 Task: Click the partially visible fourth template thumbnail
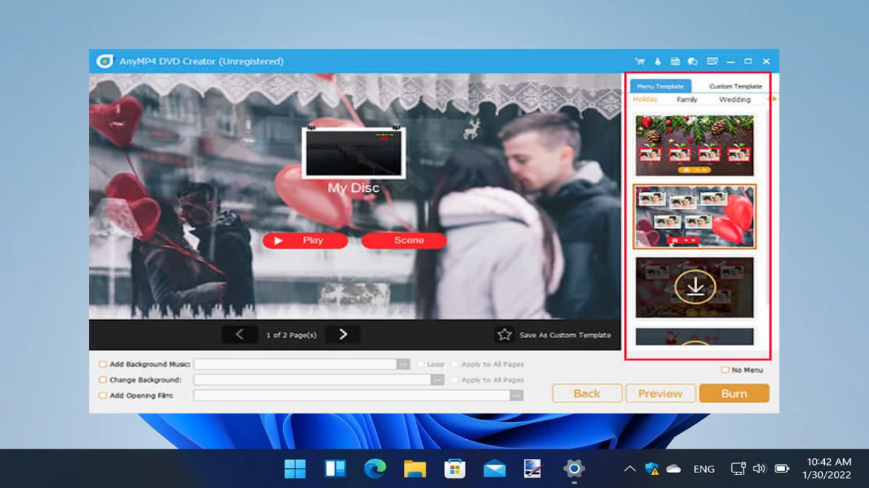pyautogui.click(x=695, y=337)
